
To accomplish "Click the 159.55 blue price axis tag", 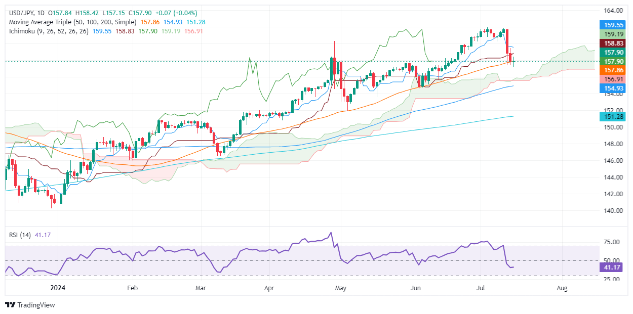I will point(615,24).
